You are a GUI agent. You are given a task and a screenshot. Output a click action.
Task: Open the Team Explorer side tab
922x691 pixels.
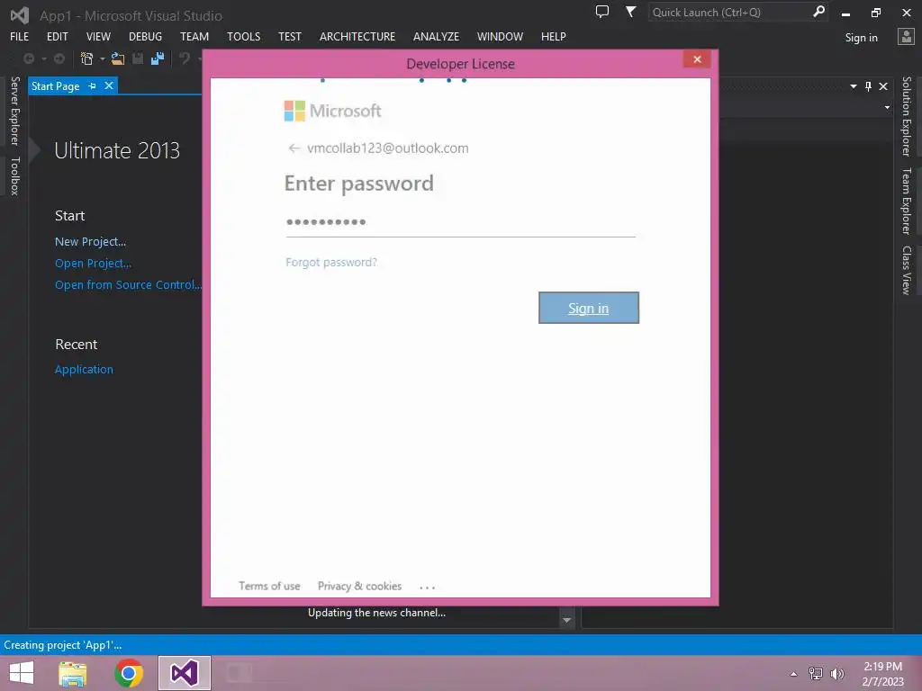pyautogui.click(x=907, y=201)
